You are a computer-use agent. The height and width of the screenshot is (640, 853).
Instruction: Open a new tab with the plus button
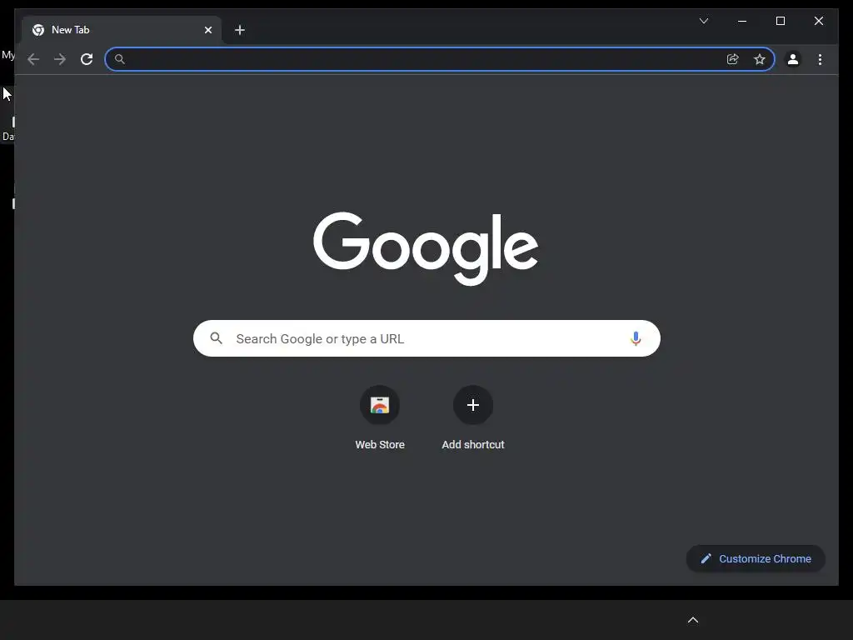point(240,30)
